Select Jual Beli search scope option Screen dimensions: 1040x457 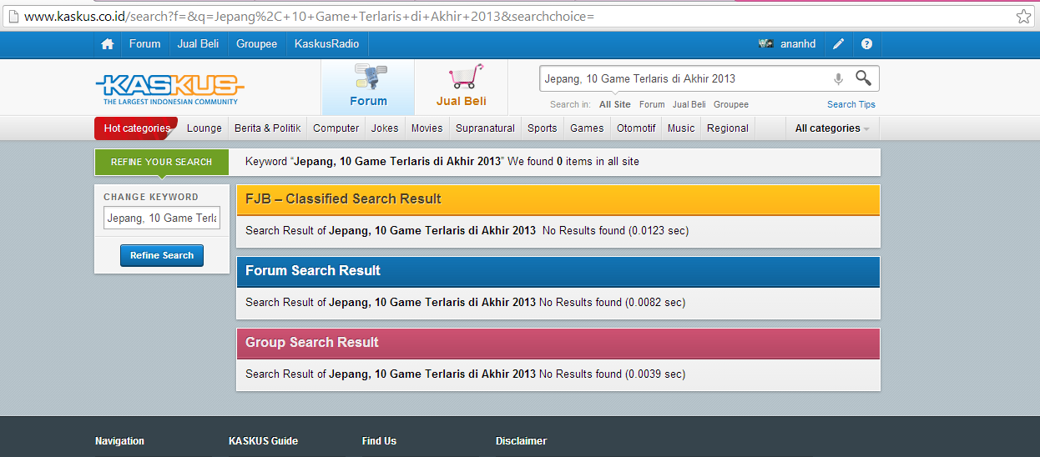689,104
